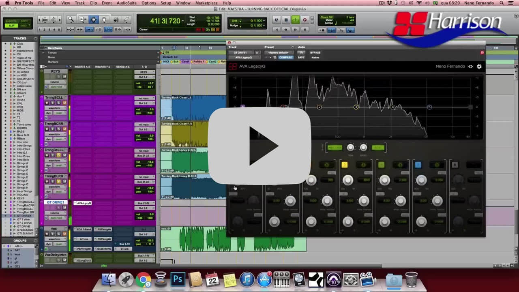Click zoom preset 3 button
Image resolution: width=519 pixels, height=292 pixels.
pyautogui.click(x=49, y=30)
